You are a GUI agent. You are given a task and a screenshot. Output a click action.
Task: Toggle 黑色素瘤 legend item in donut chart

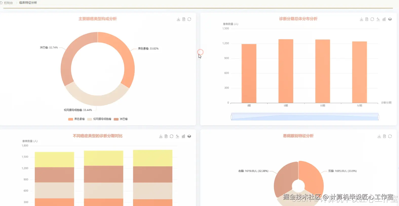[x=76, y=119]
